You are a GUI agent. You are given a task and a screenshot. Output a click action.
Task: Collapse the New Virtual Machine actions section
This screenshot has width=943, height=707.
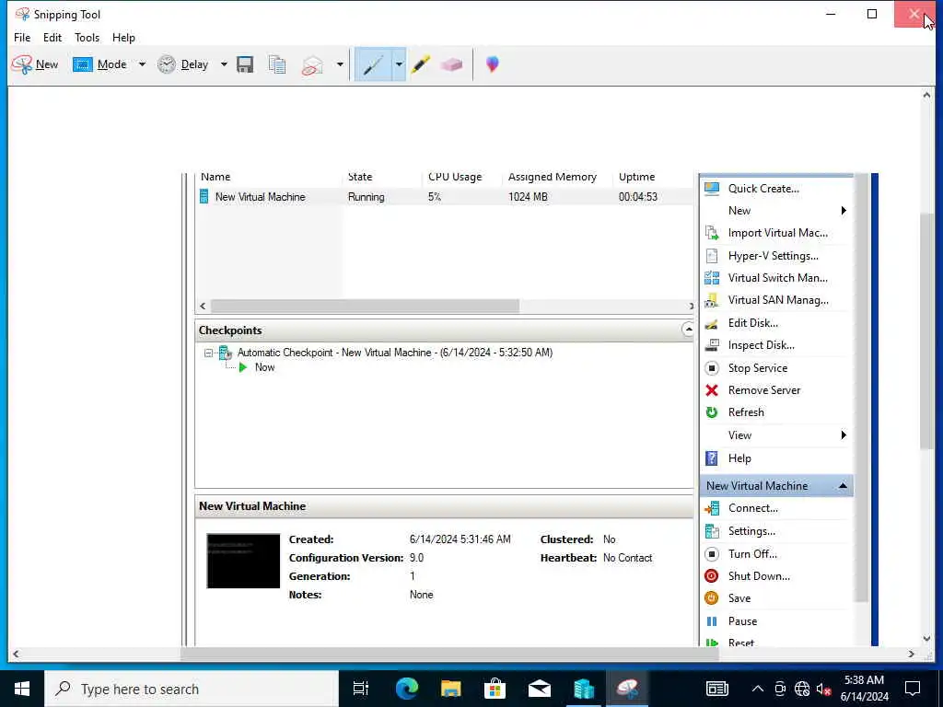844,486
